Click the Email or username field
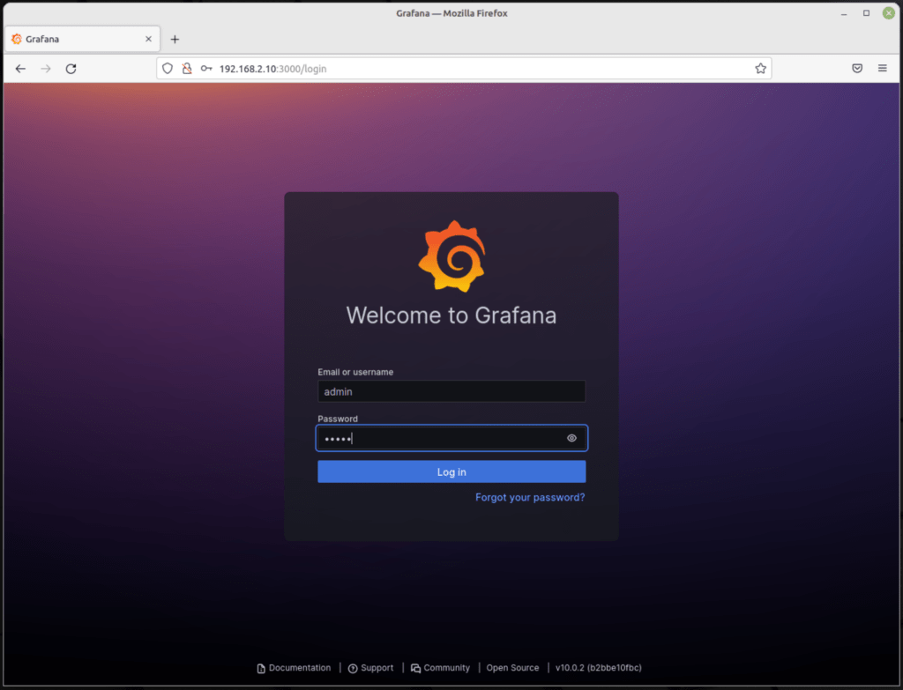This screenshot has height=690, width=903. coord(451,391)
